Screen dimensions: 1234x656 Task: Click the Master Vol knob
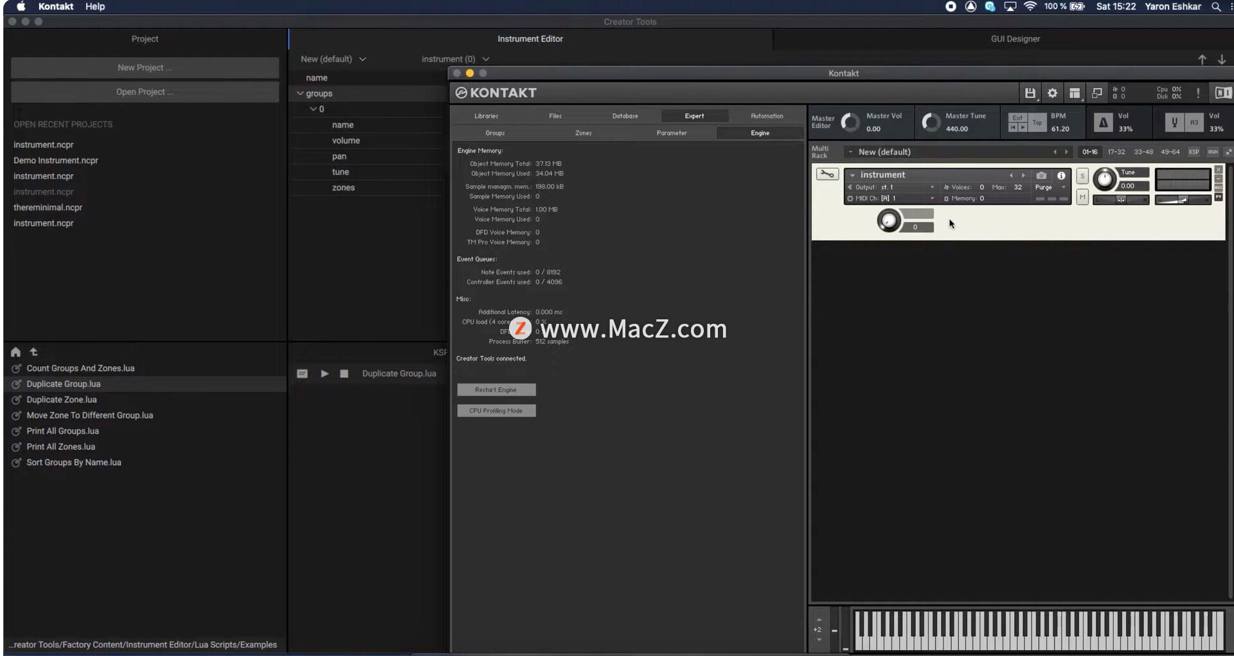(850, 122)
